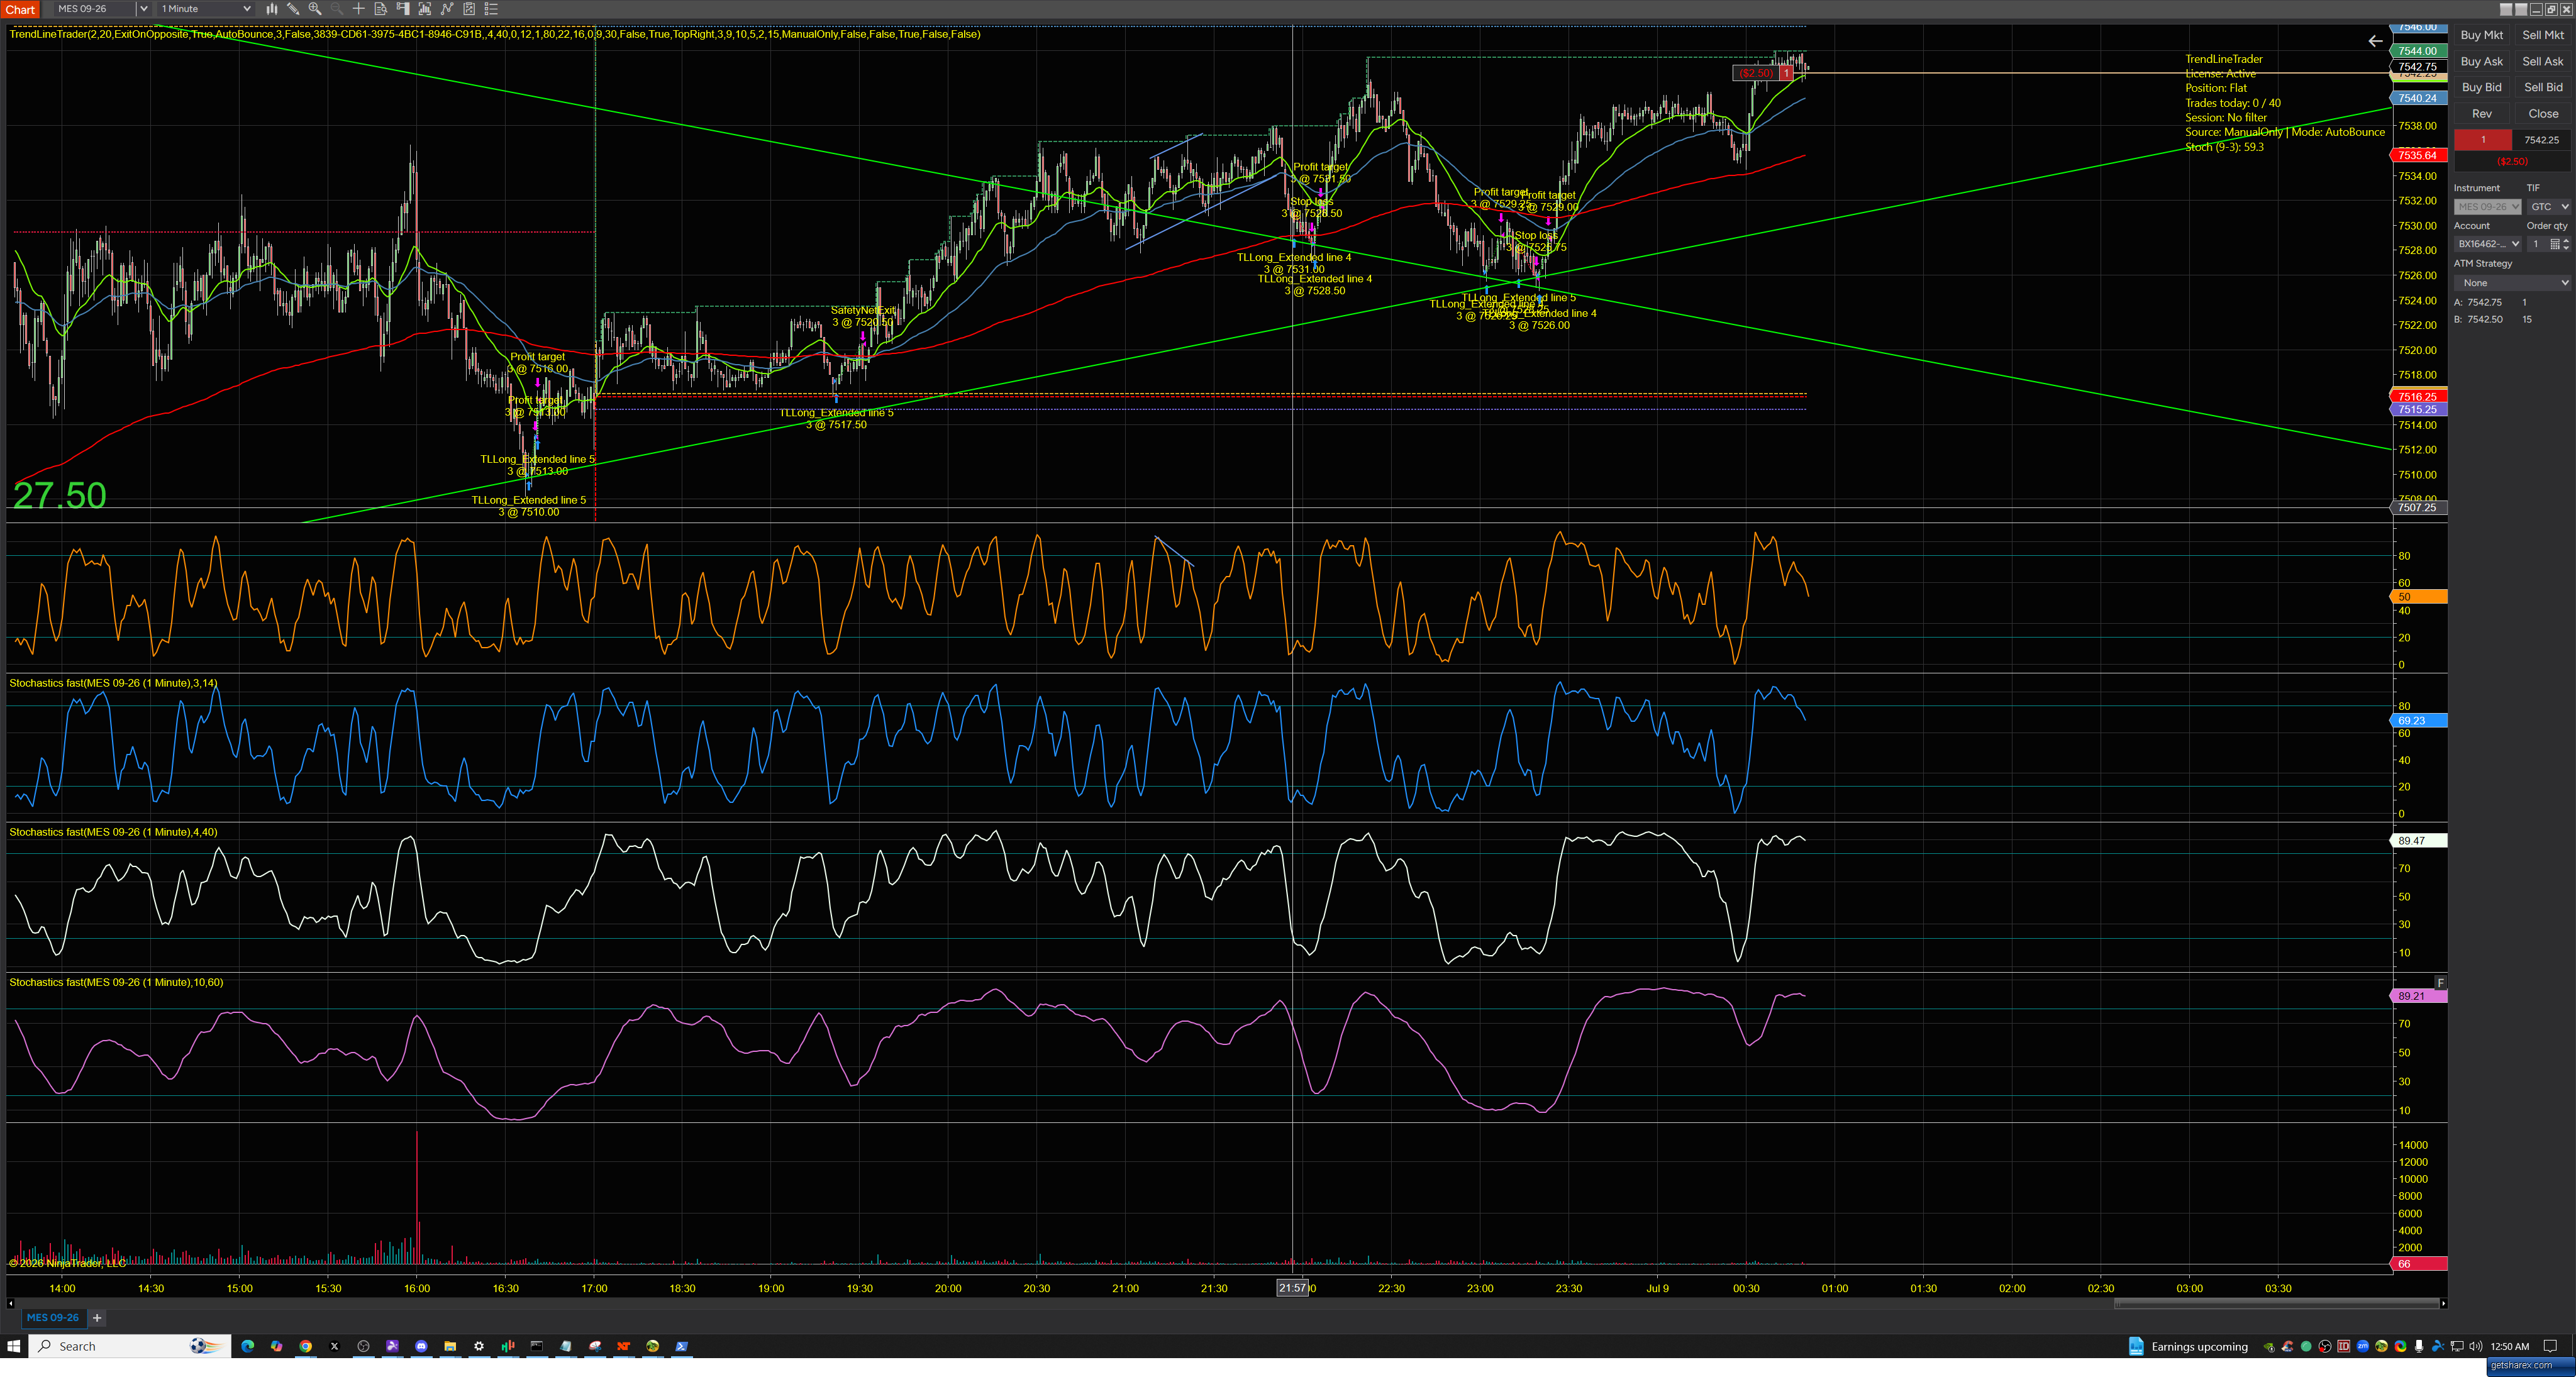This screenshot has height=1377, width=2576.
Task: Open Settings gear on taskbar
Action: pos(479,1346)
